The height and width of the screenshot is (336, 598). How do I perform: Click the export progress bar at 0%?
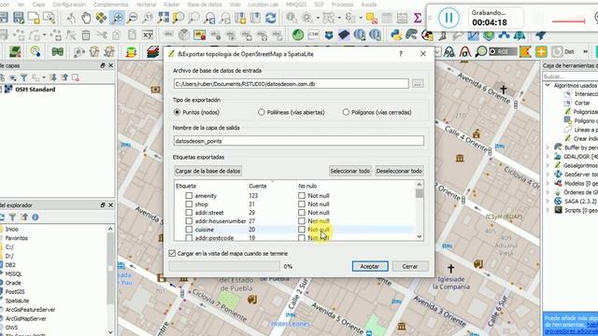pyautogui.click(x=224, y=266)
